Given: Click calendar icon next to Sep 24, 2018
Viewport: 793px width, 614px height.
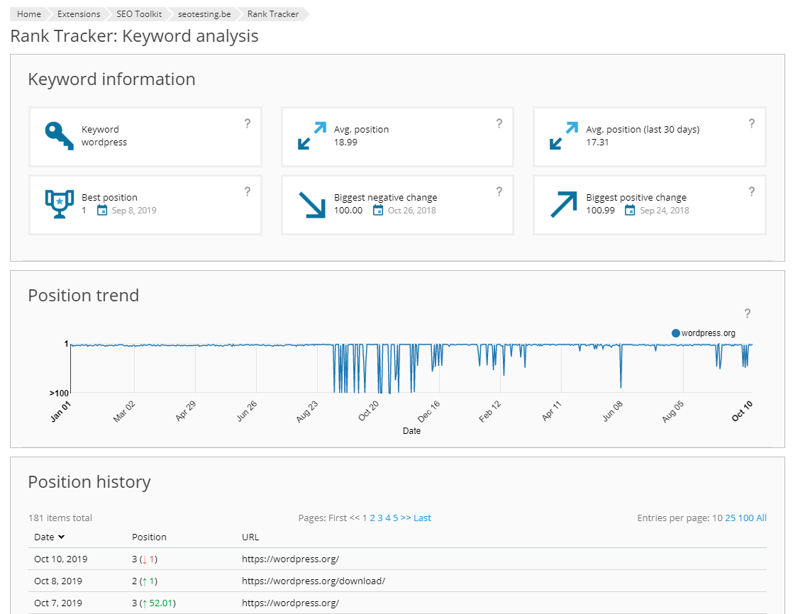Looking at the screenshot, I should coord(630,211).
